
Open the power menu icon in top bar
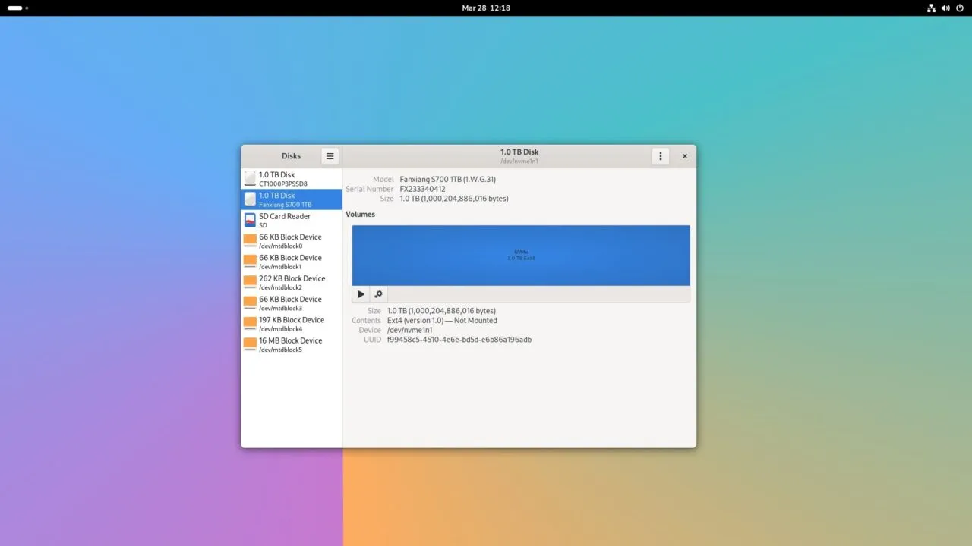[959, 8]
